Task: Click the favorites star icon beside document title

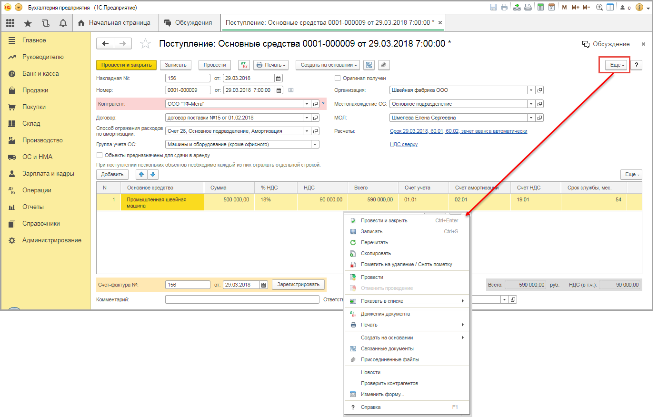Action: (x=145, y=44)
